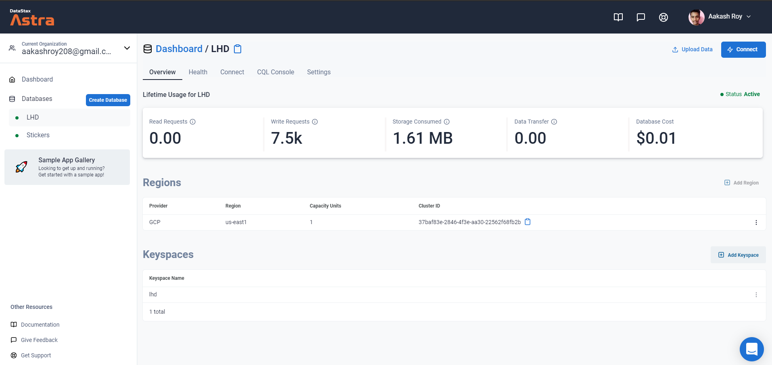Click the blue Connect button

pyautogui.click(x=743, y=50)
